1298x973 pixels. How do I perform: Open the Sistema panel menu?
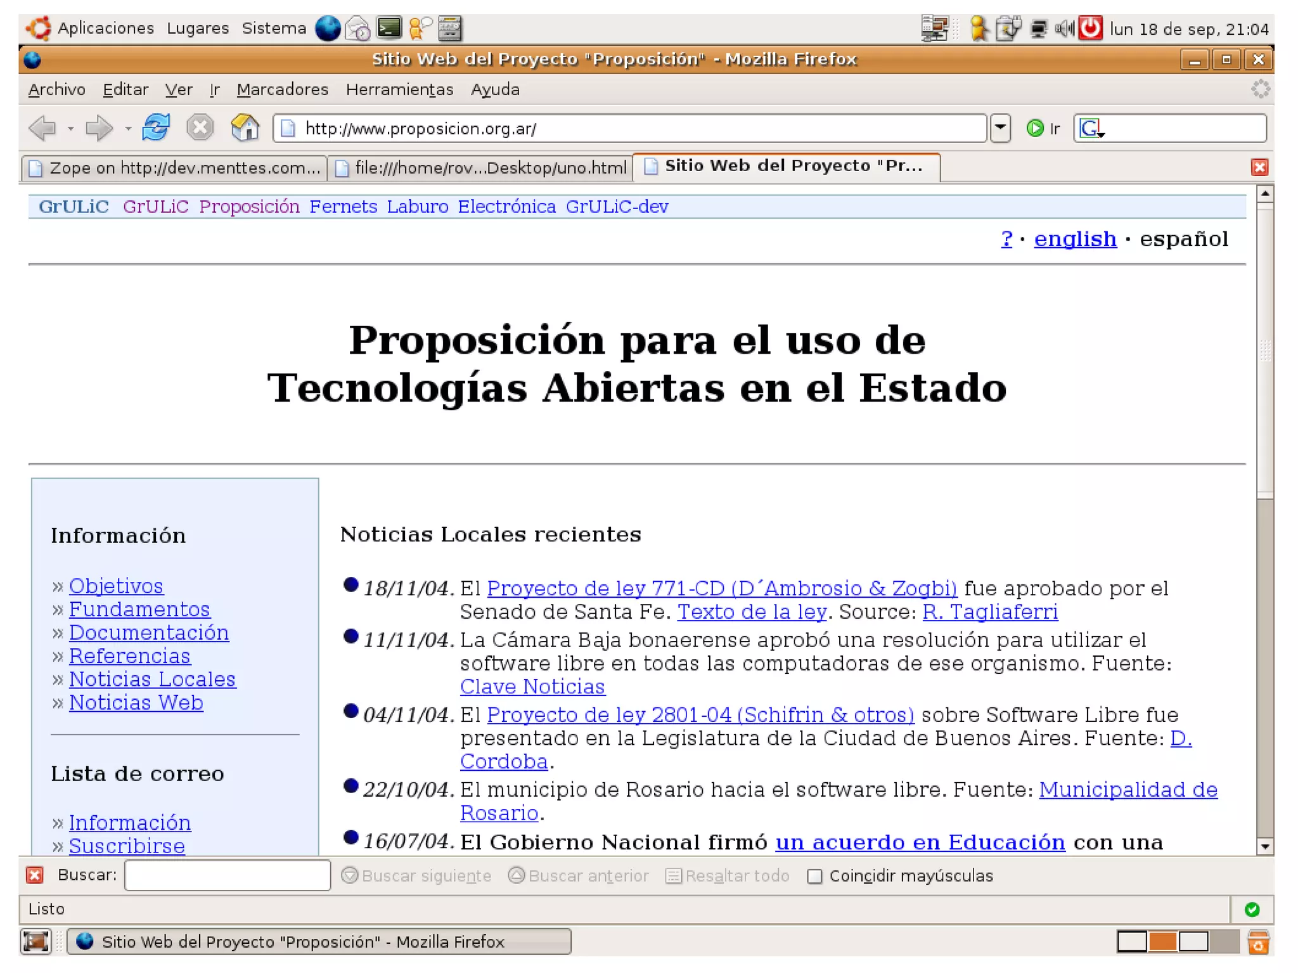[274, 29]
